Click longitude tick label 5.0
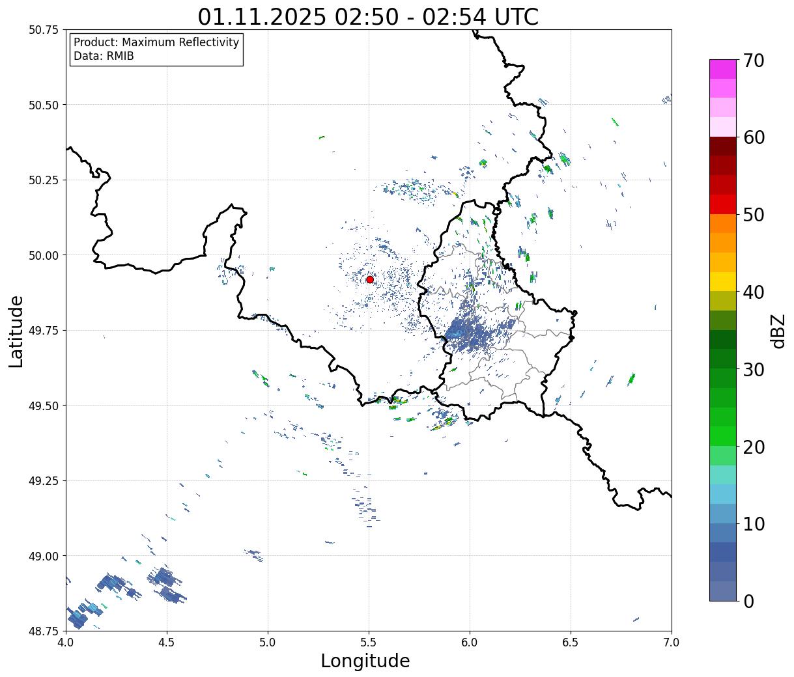The height and width of the screenshot is (677, 794). coord(268,643)
